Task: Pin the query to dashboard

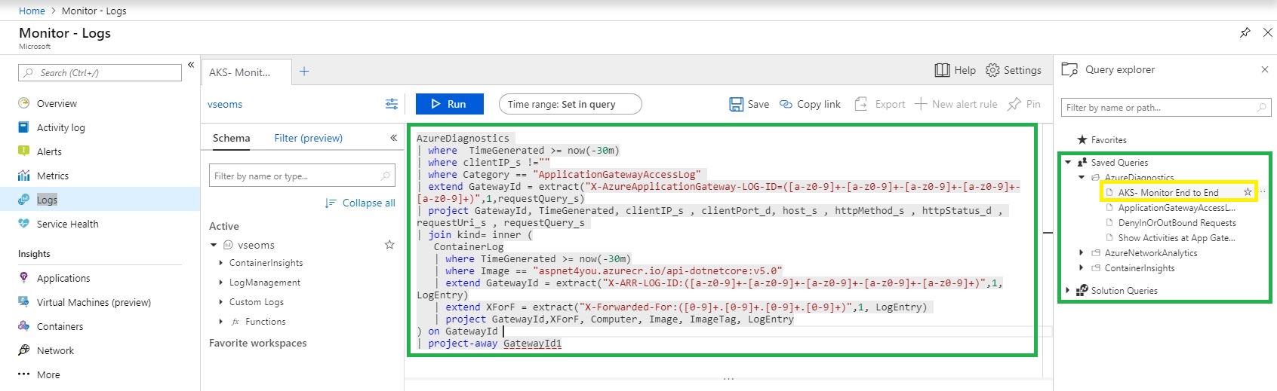Action: [x=1024, y=104]
